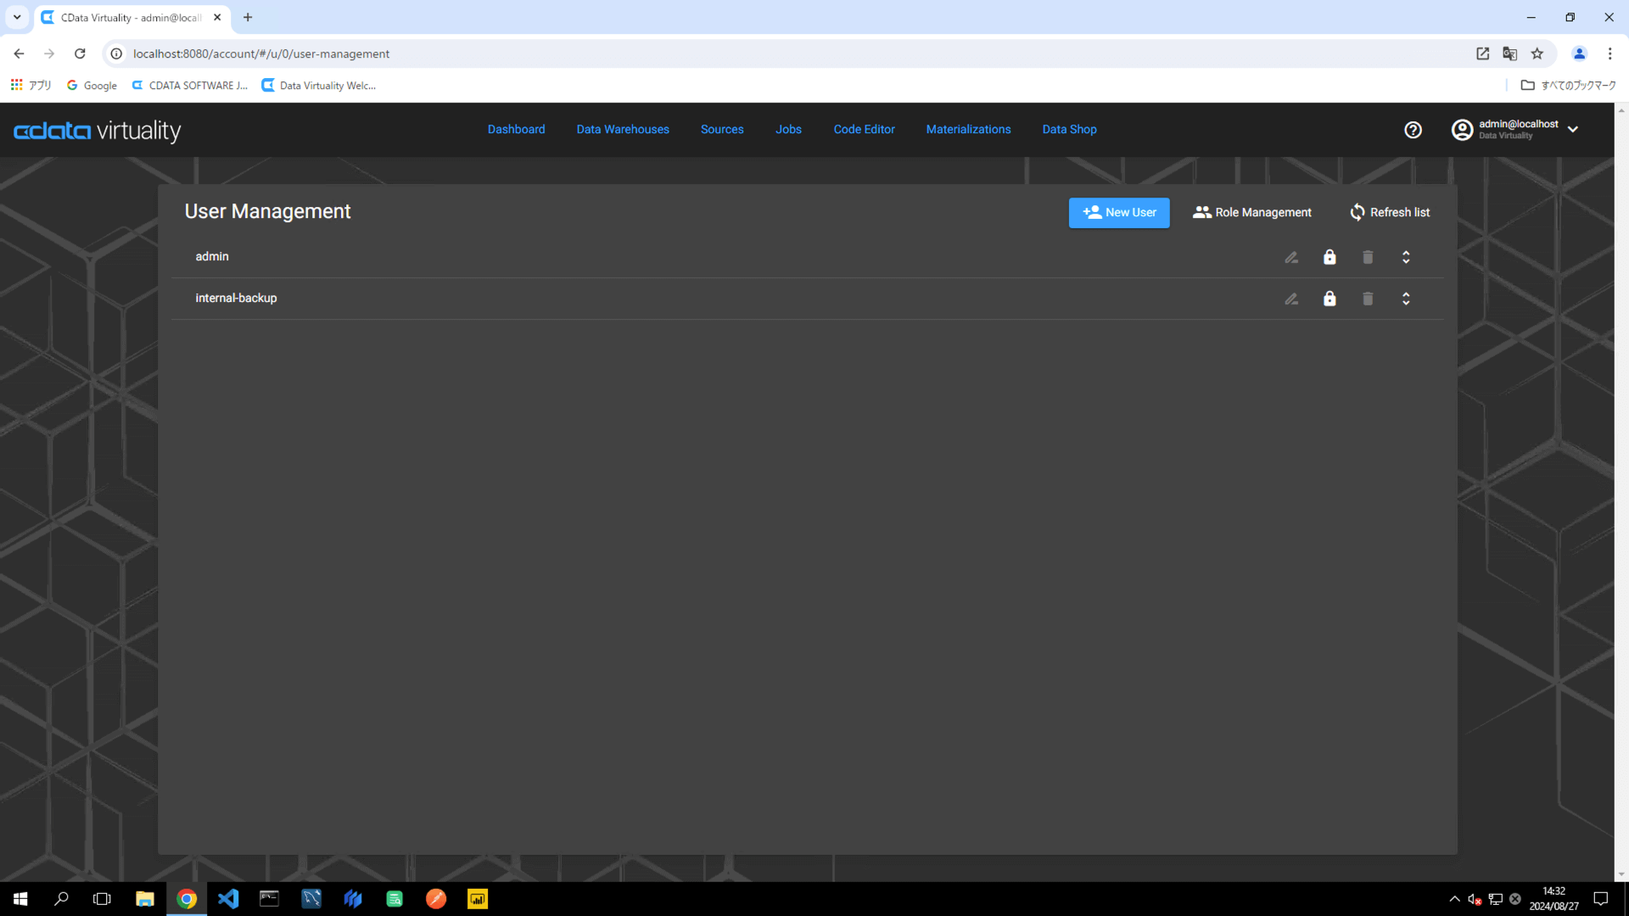Click lock icon for admin user
This screenshot has width=1629, height=916.
(1330, 257)
